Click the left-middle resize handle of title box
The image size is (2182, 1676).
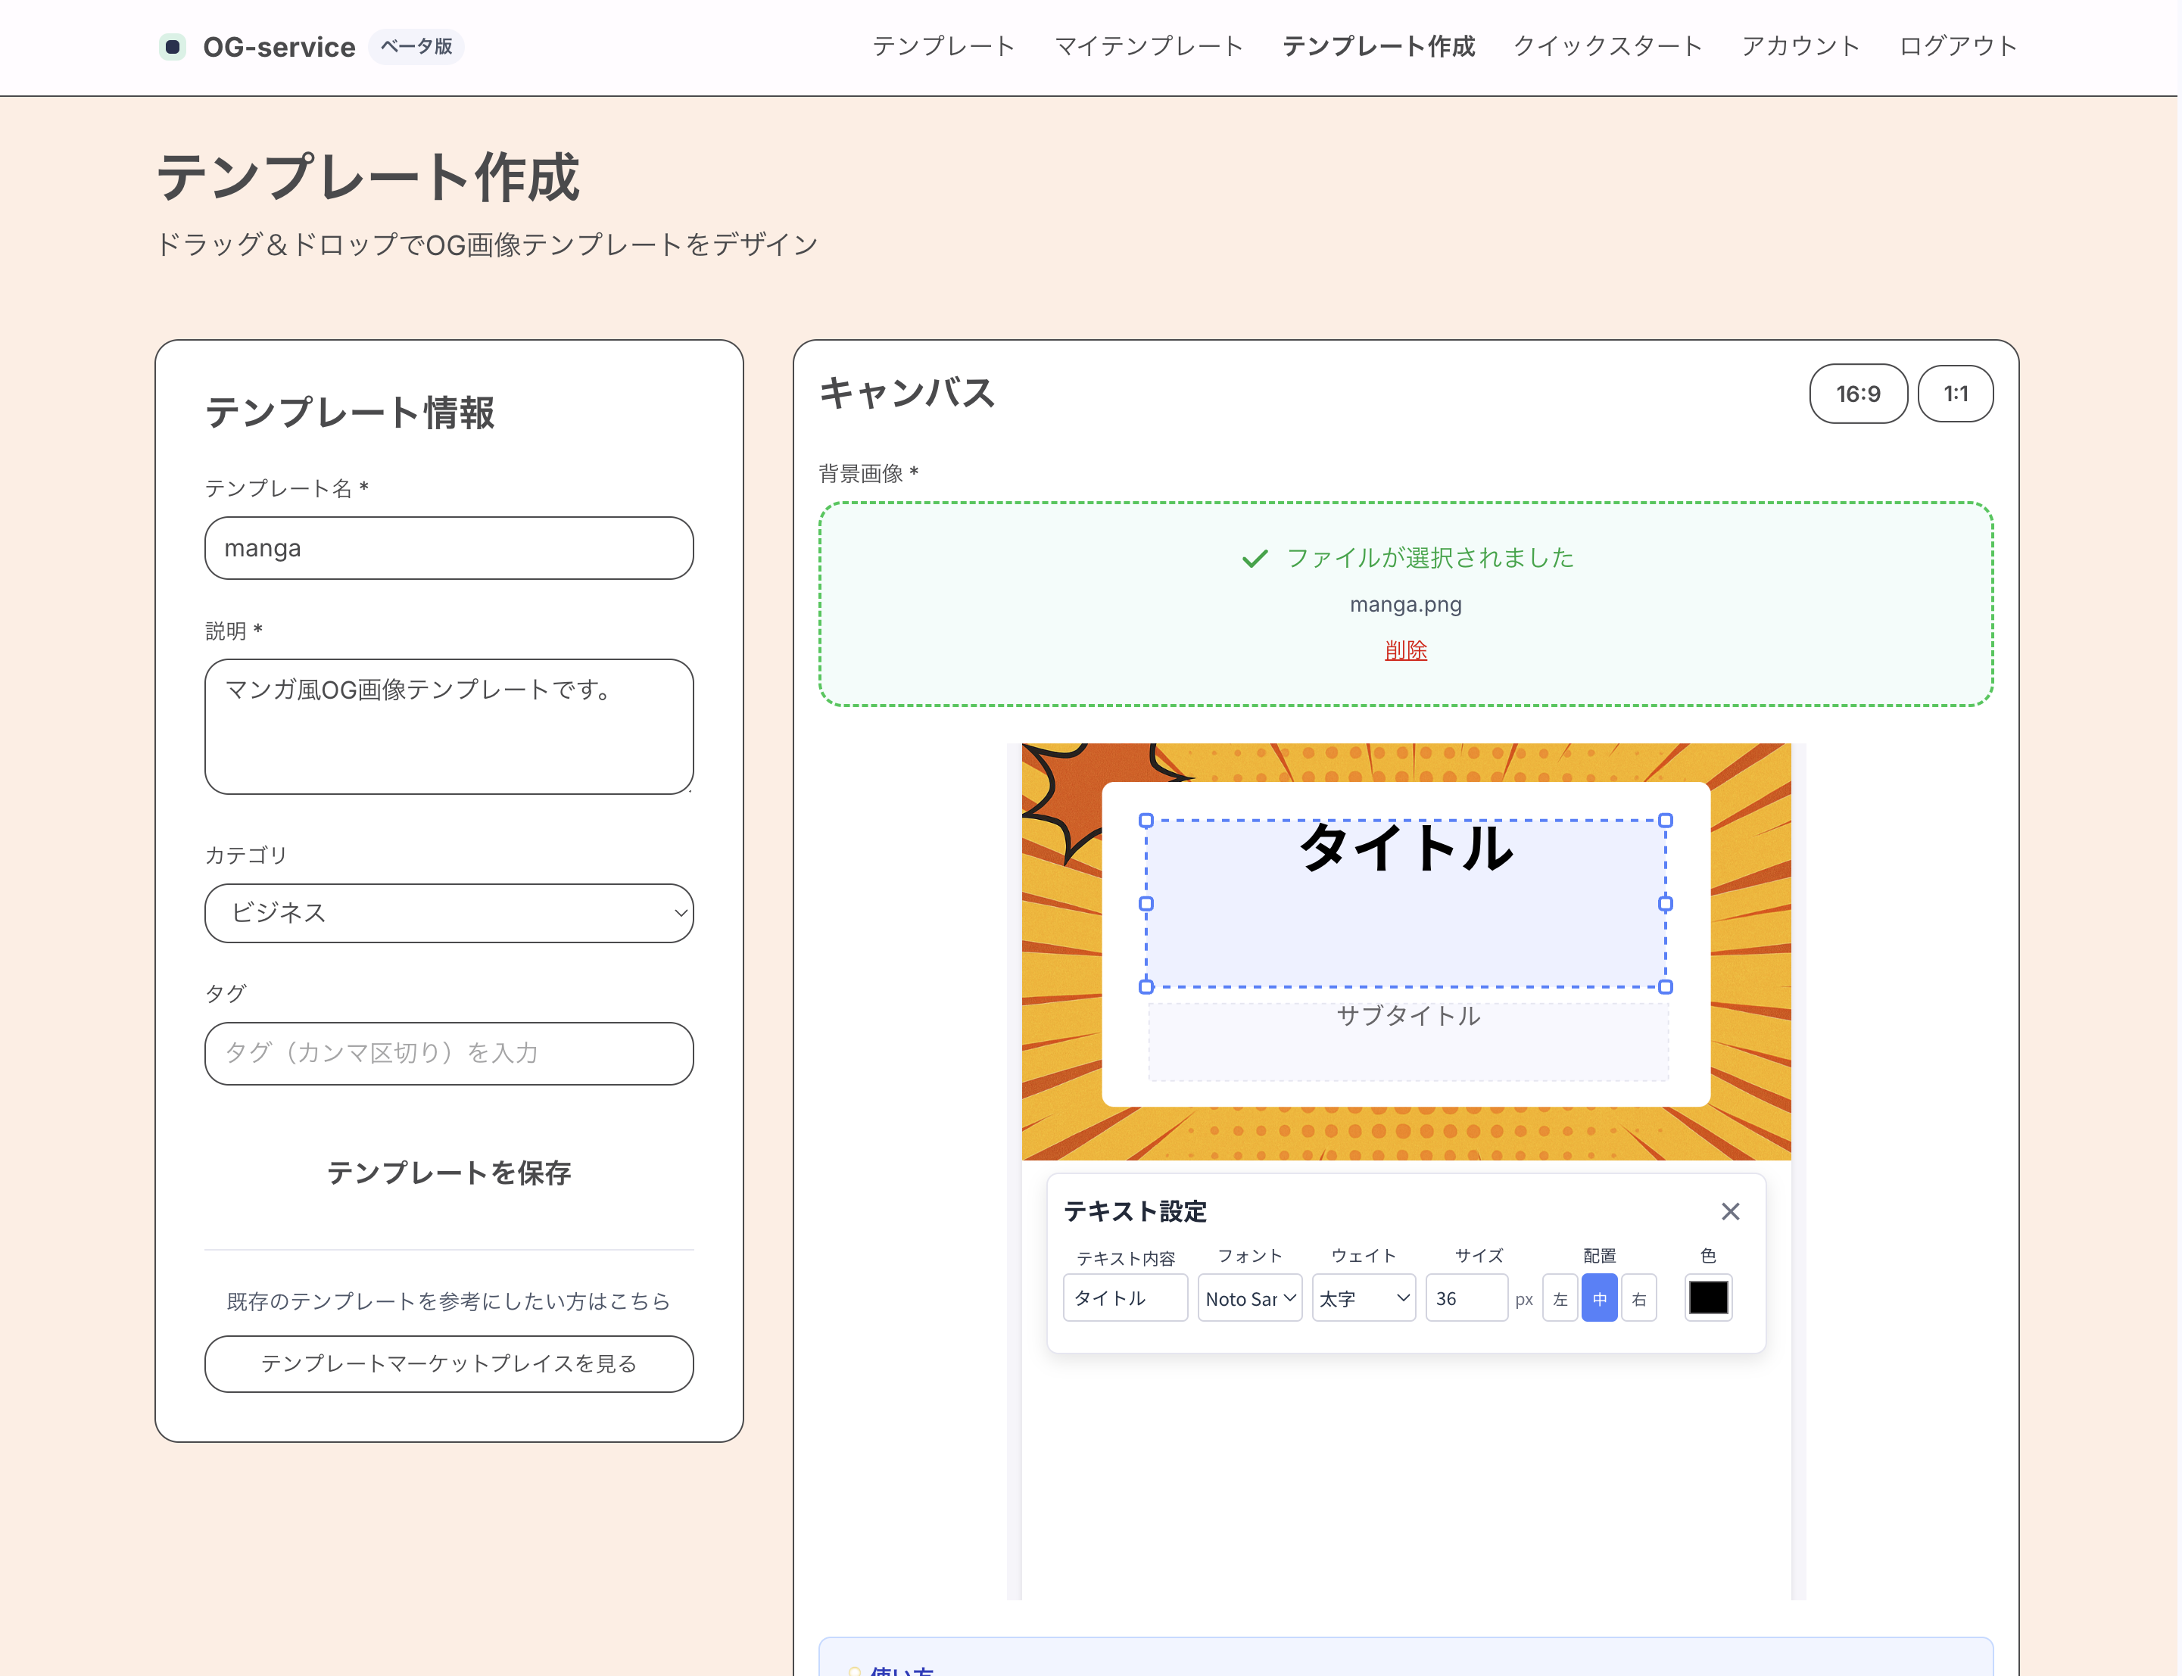pyautogui.click(x=1146, y=904)
